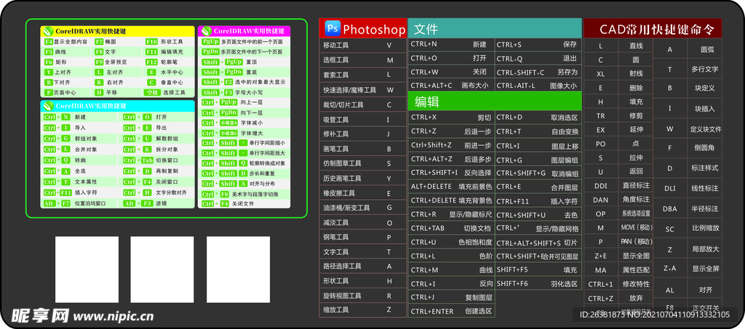The height and width of the screenshot is (329, 745).
Task: Click the CAD 比例缩放 command cell
Action: coord(704,229)
